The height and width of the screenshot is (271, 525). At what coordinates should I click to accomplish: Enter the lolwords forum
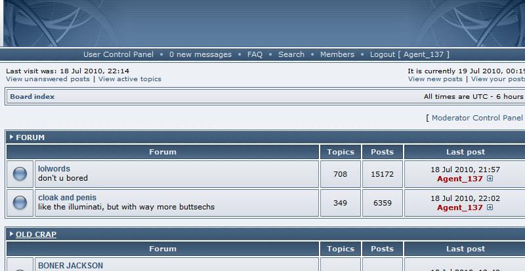tap(54, 169)
